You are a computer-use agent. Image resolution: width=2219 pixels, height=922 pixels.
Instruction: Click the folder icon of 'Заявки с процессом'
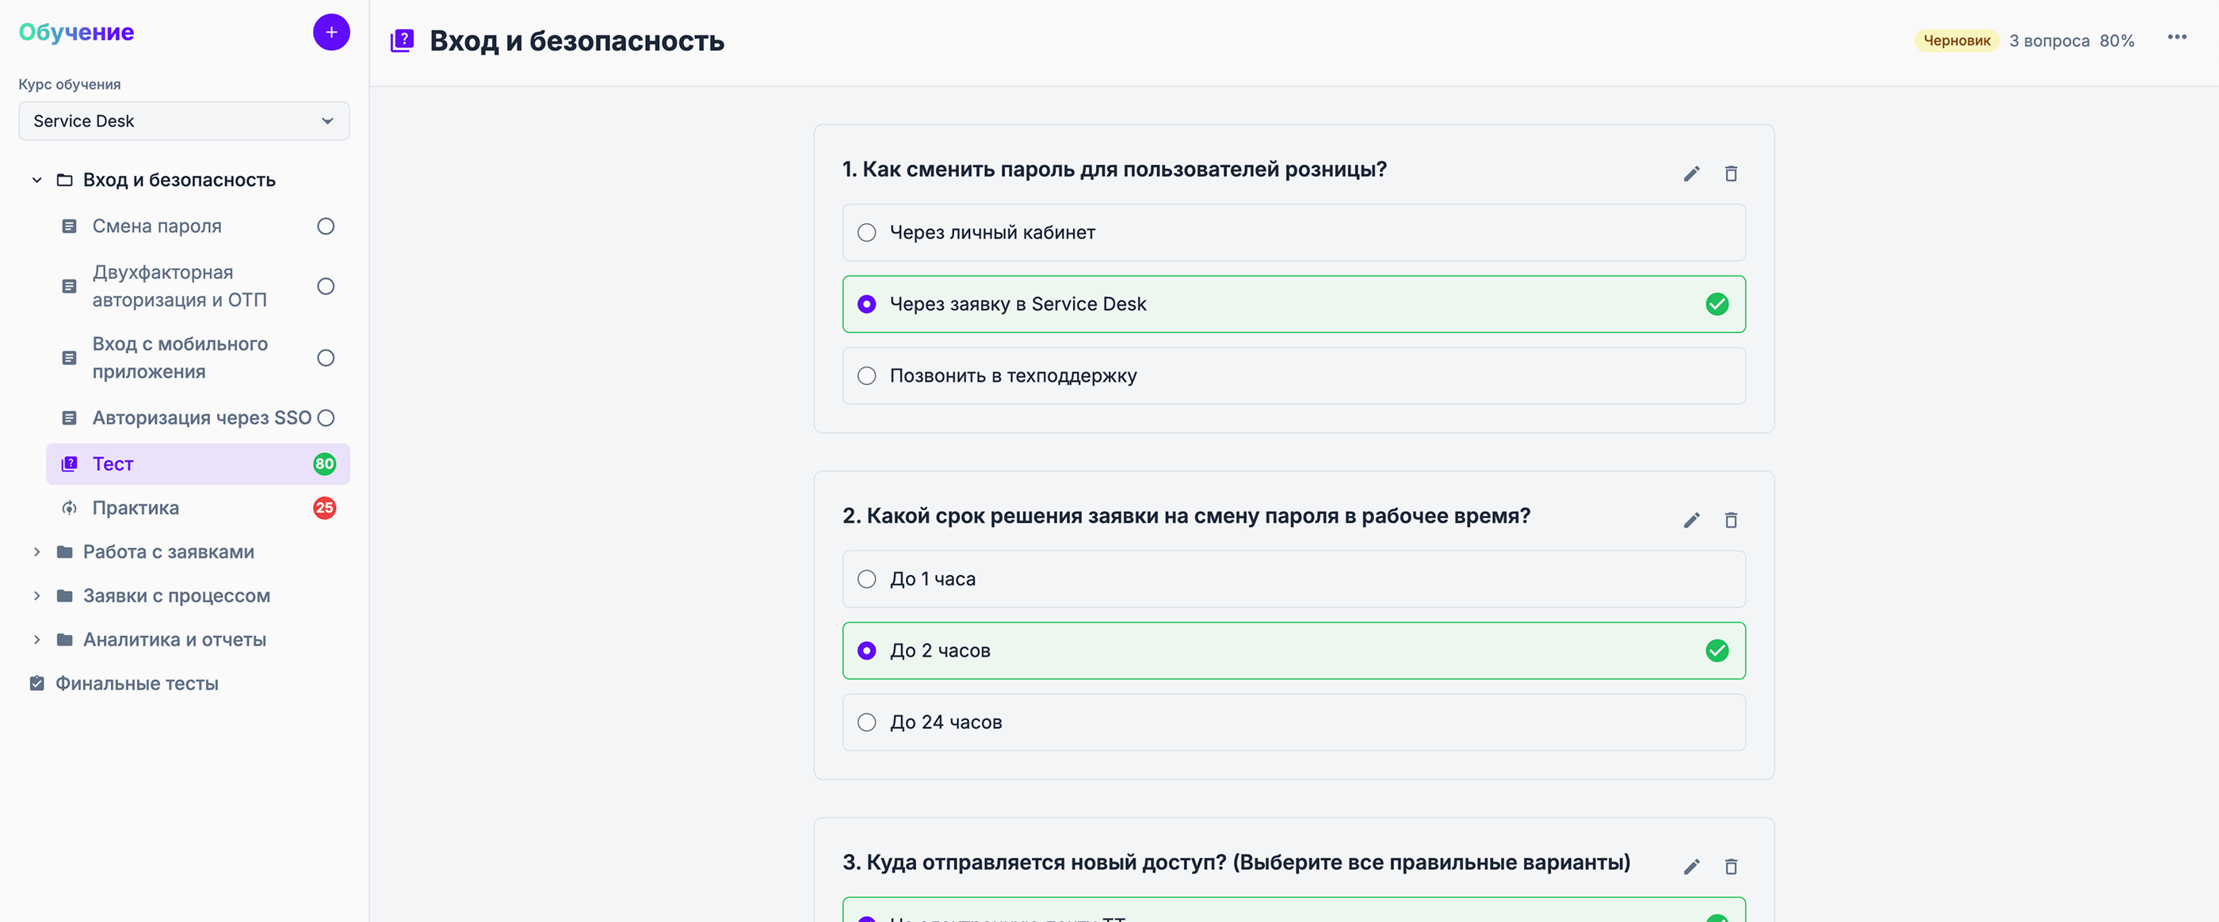65,596
